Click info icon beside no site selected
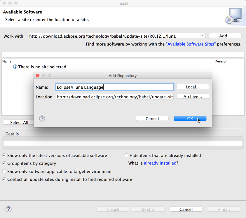This screenshot has height=218, width=246. pos(15,67)
